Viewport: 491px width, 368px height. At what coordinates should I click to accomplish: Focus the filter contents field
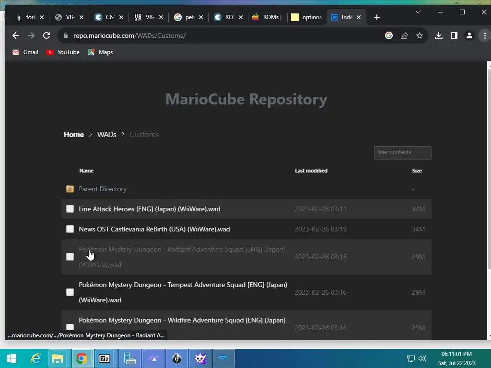pyautogui.click(x=402, y=153)
